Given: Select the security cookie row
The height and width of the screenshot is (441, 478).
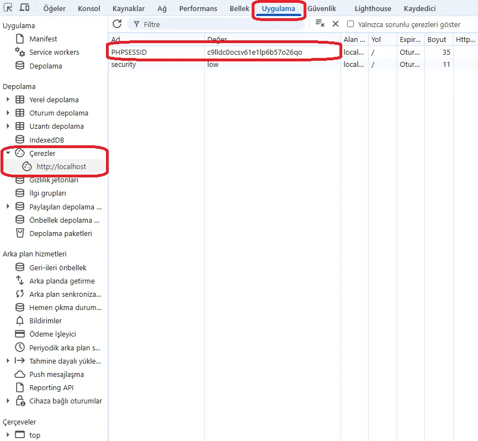Looking at the screenshot, I should 293,65.
